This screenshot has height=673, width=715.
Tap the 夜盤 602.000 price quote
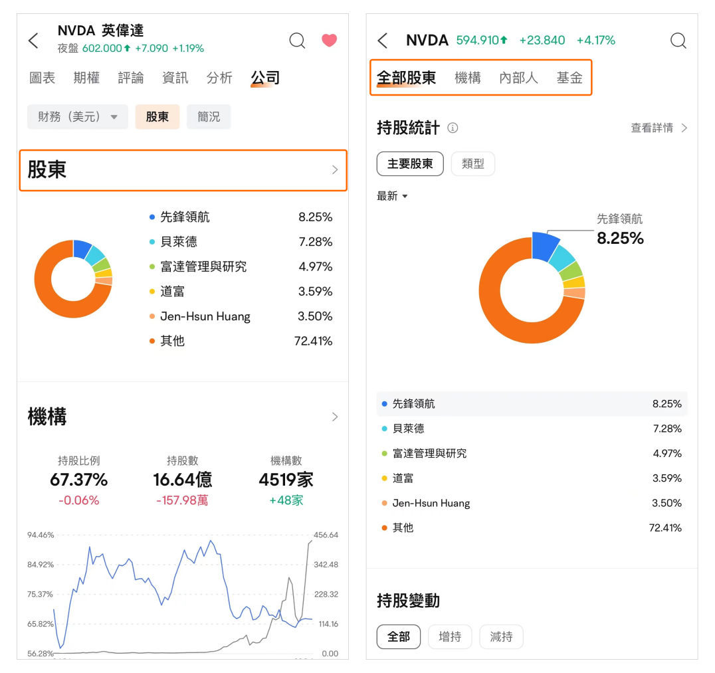pyautogui.click(x=131, y=48)
